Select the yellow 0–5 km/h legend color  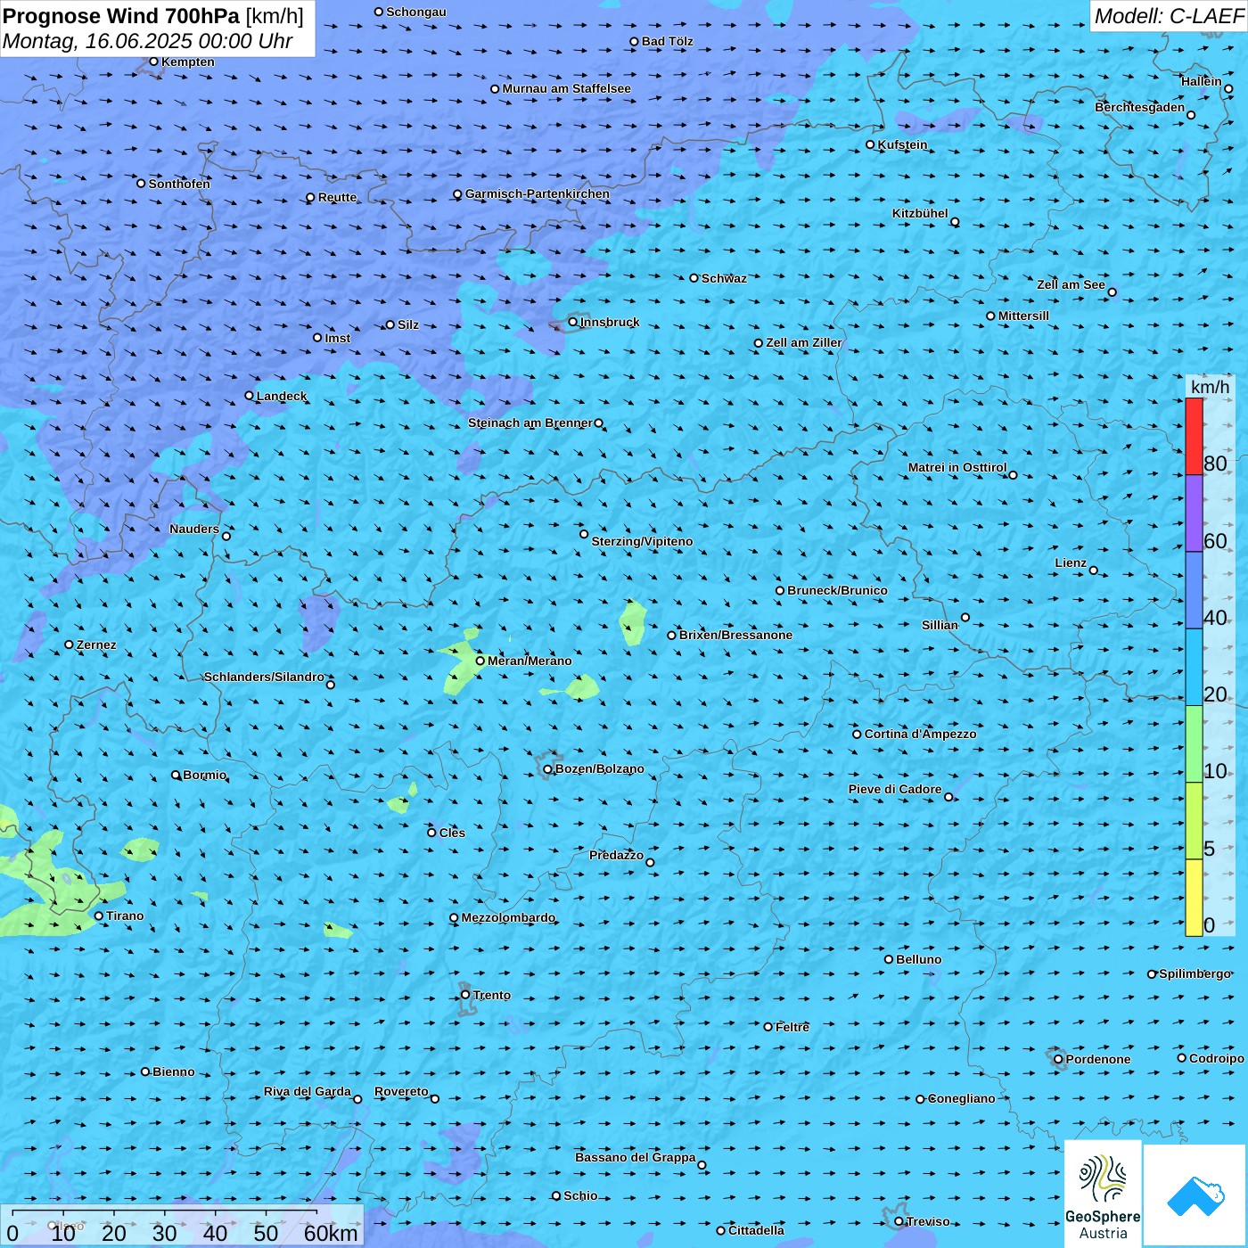(1194, 898)
